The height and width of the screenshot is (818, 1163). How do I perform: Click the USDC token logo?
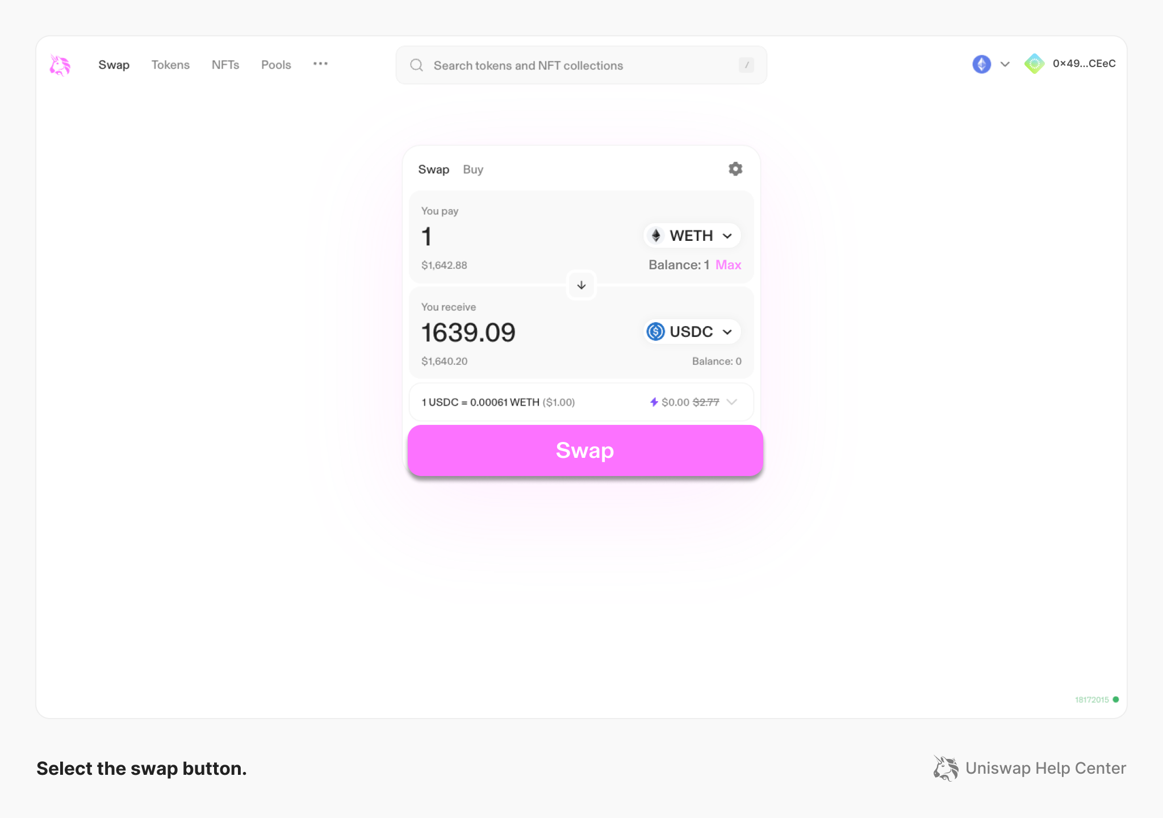[656, 331]
